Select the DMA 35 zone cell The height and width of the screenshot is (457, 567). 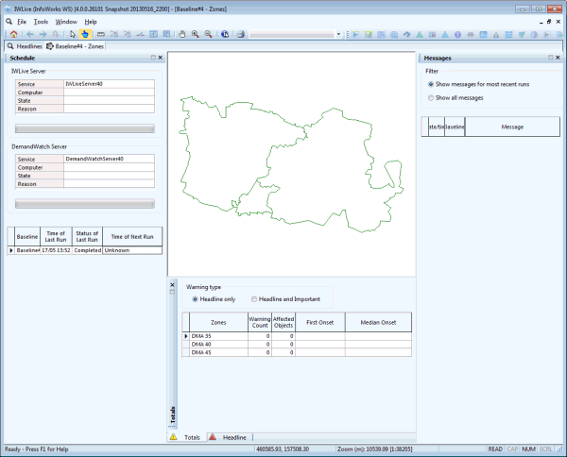[218, 336]
